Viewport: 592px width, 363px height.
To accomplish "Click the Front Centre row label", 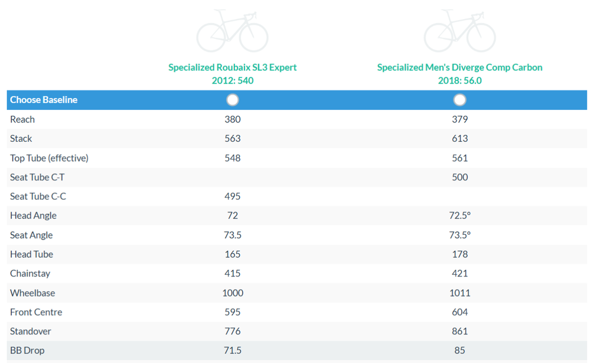I will [36, 312].
